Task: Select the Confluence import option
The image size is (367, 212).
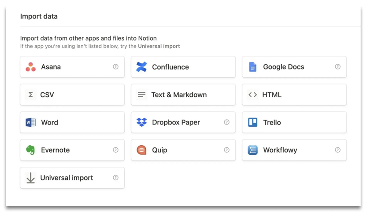Action: point(183,67)
